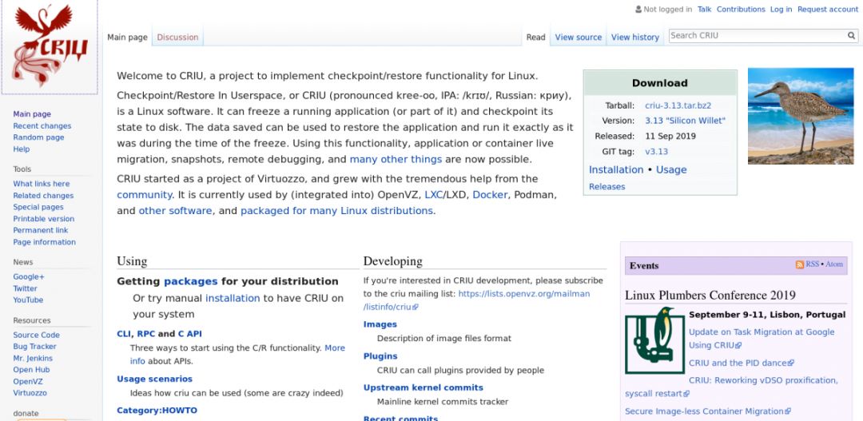
Task: Open the Images link under Developing
Action: [380, 324]
